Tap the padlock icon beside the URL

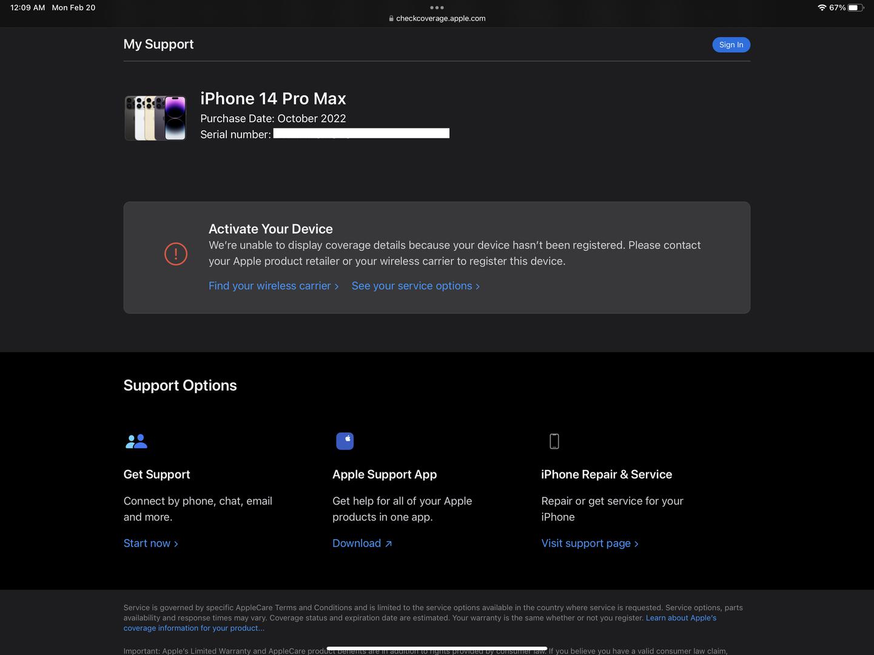391,19
